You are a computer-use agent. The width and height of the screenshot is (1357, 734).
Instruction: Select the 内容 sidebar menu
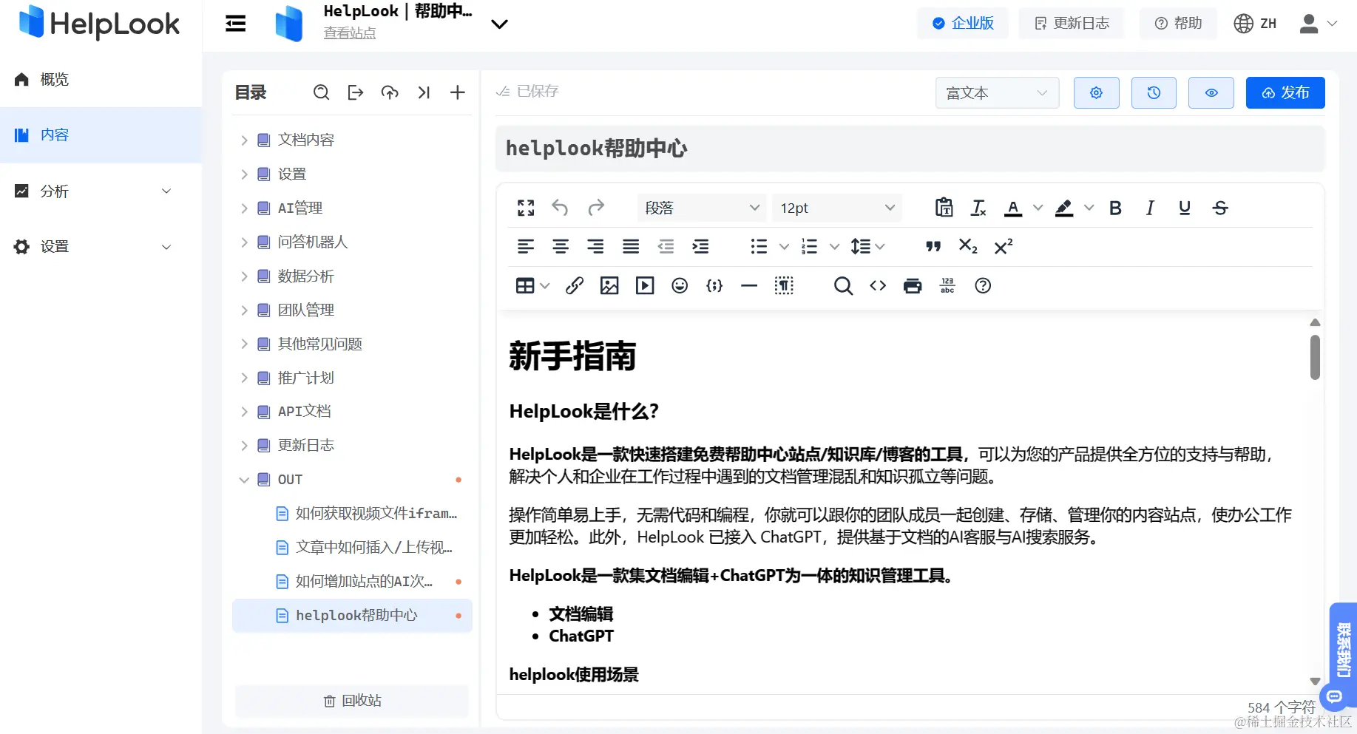coord(101,135)
